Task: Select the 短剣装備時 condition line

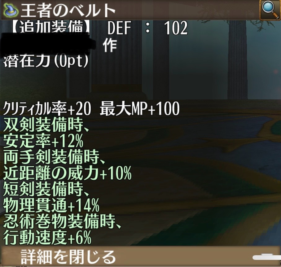Action: point(46,189)
